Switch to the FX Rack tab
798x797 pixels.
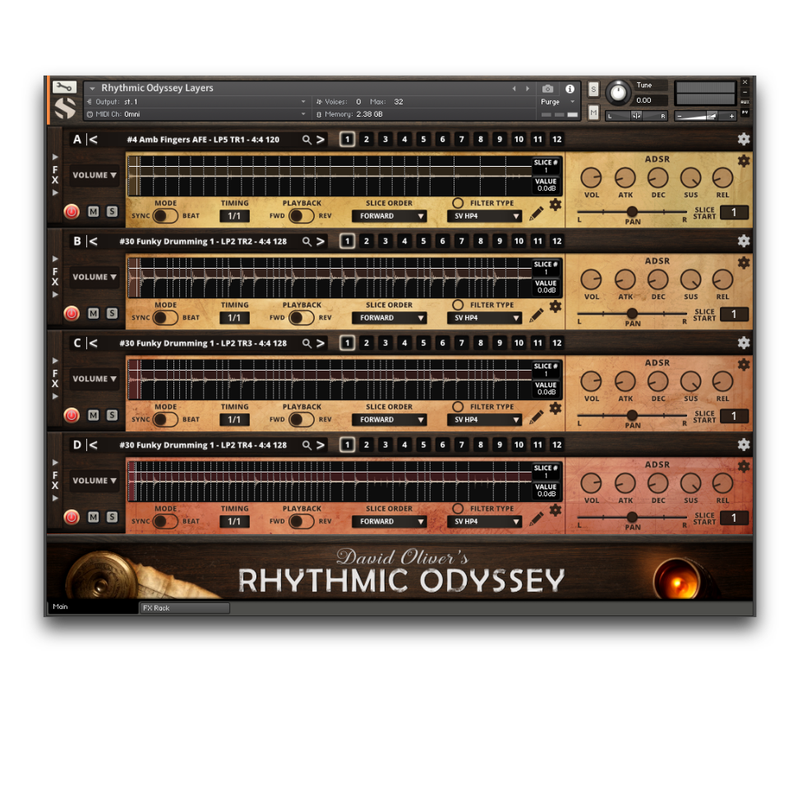(x=184, y=608)
